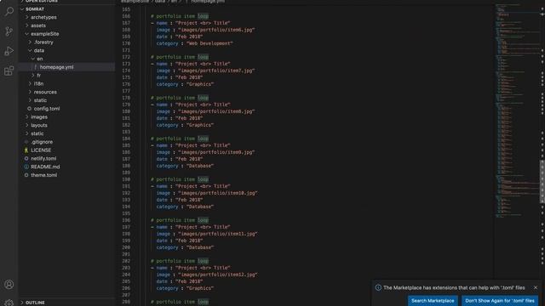Click line number 190 in gutter

[x=126, y=179]
